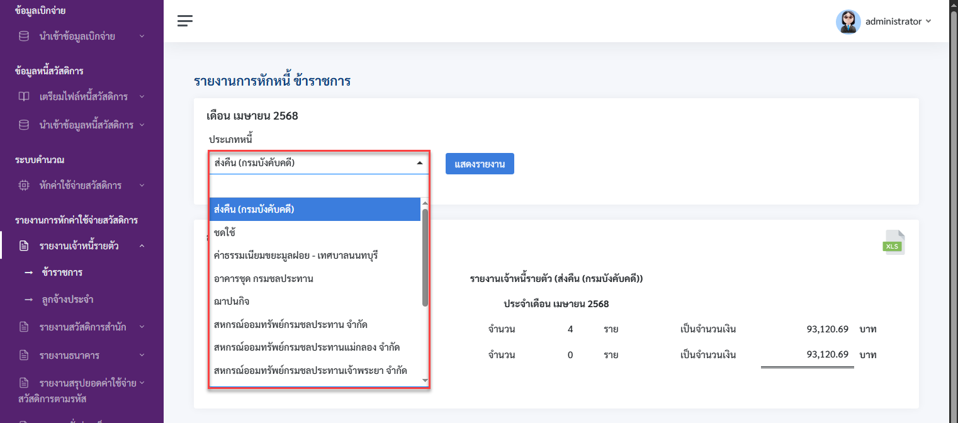Click document icon beside รายงานเจ้าหนี้รายตัว

[x=24, y=245]
